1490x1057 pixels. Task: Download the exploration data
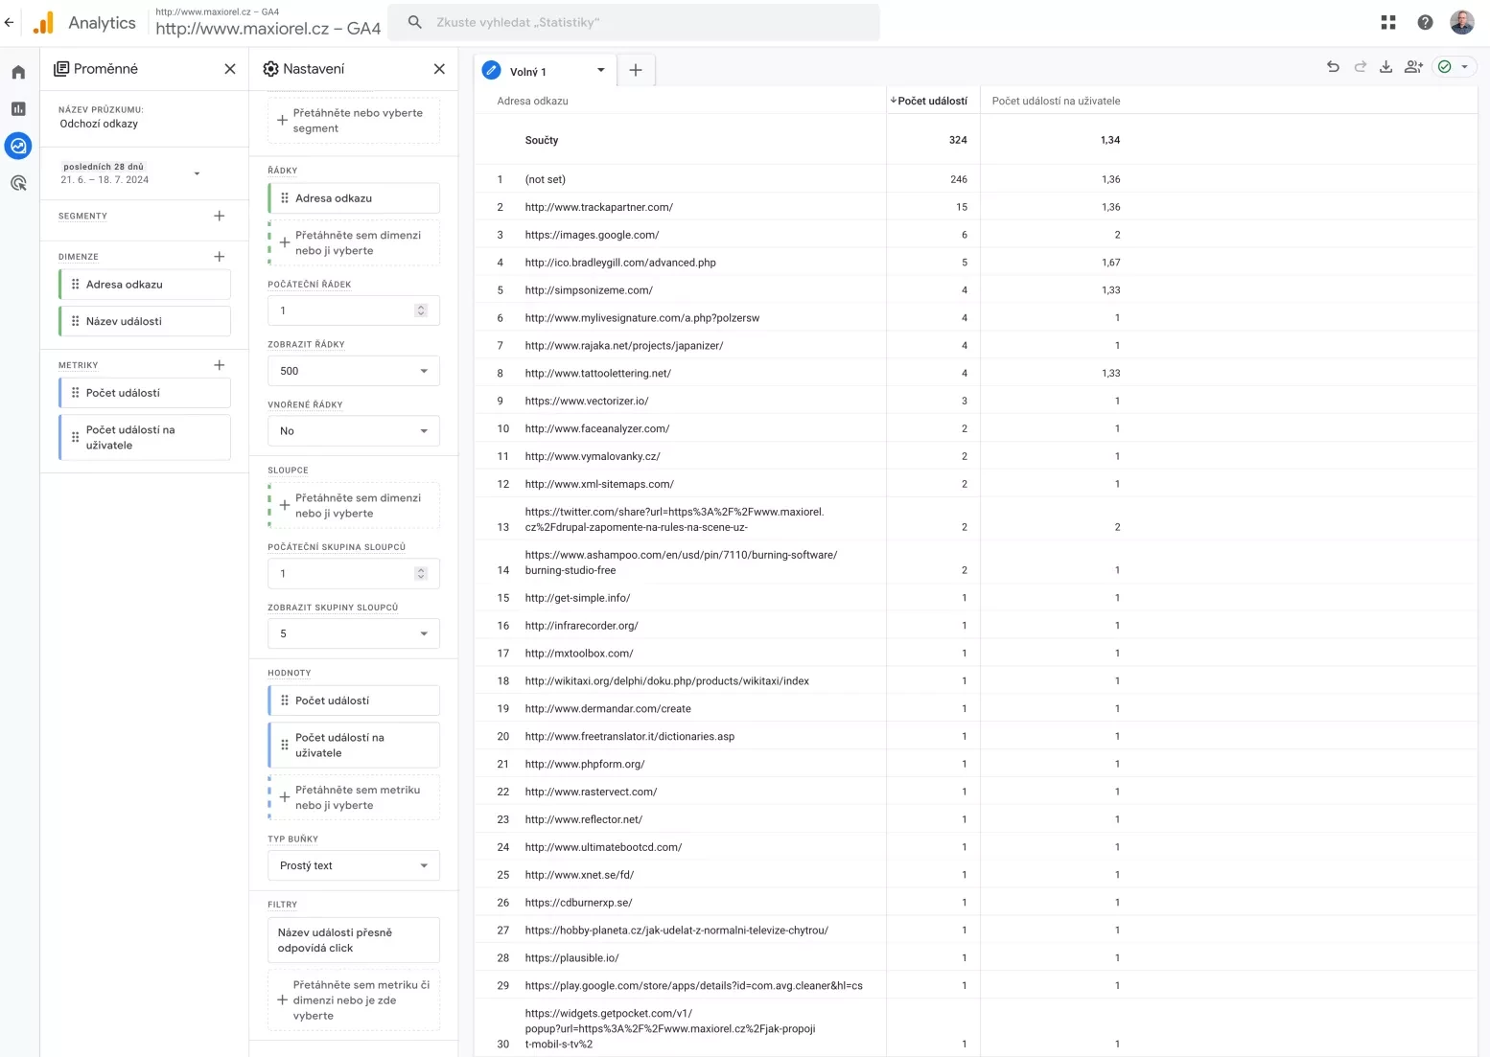click(x=1385, y=67)
